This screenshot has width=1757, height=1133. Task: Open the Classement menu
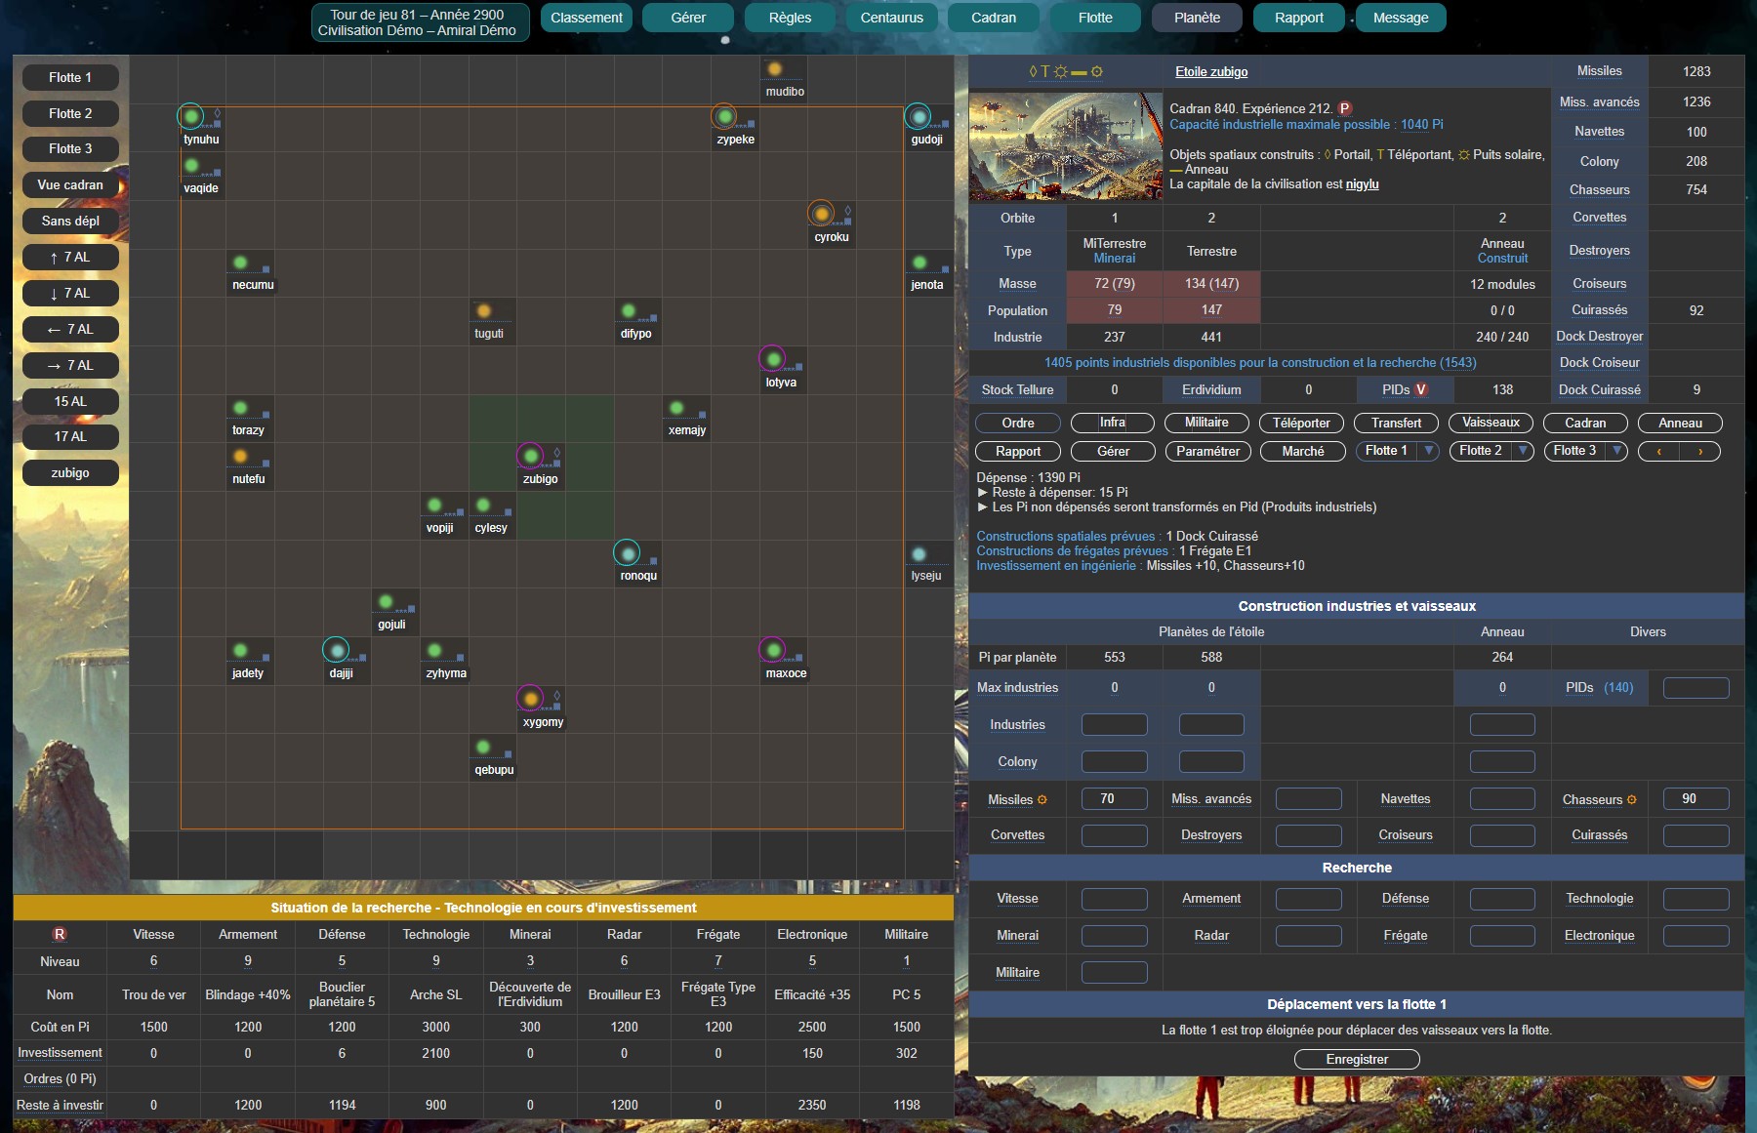pos(587,18)
